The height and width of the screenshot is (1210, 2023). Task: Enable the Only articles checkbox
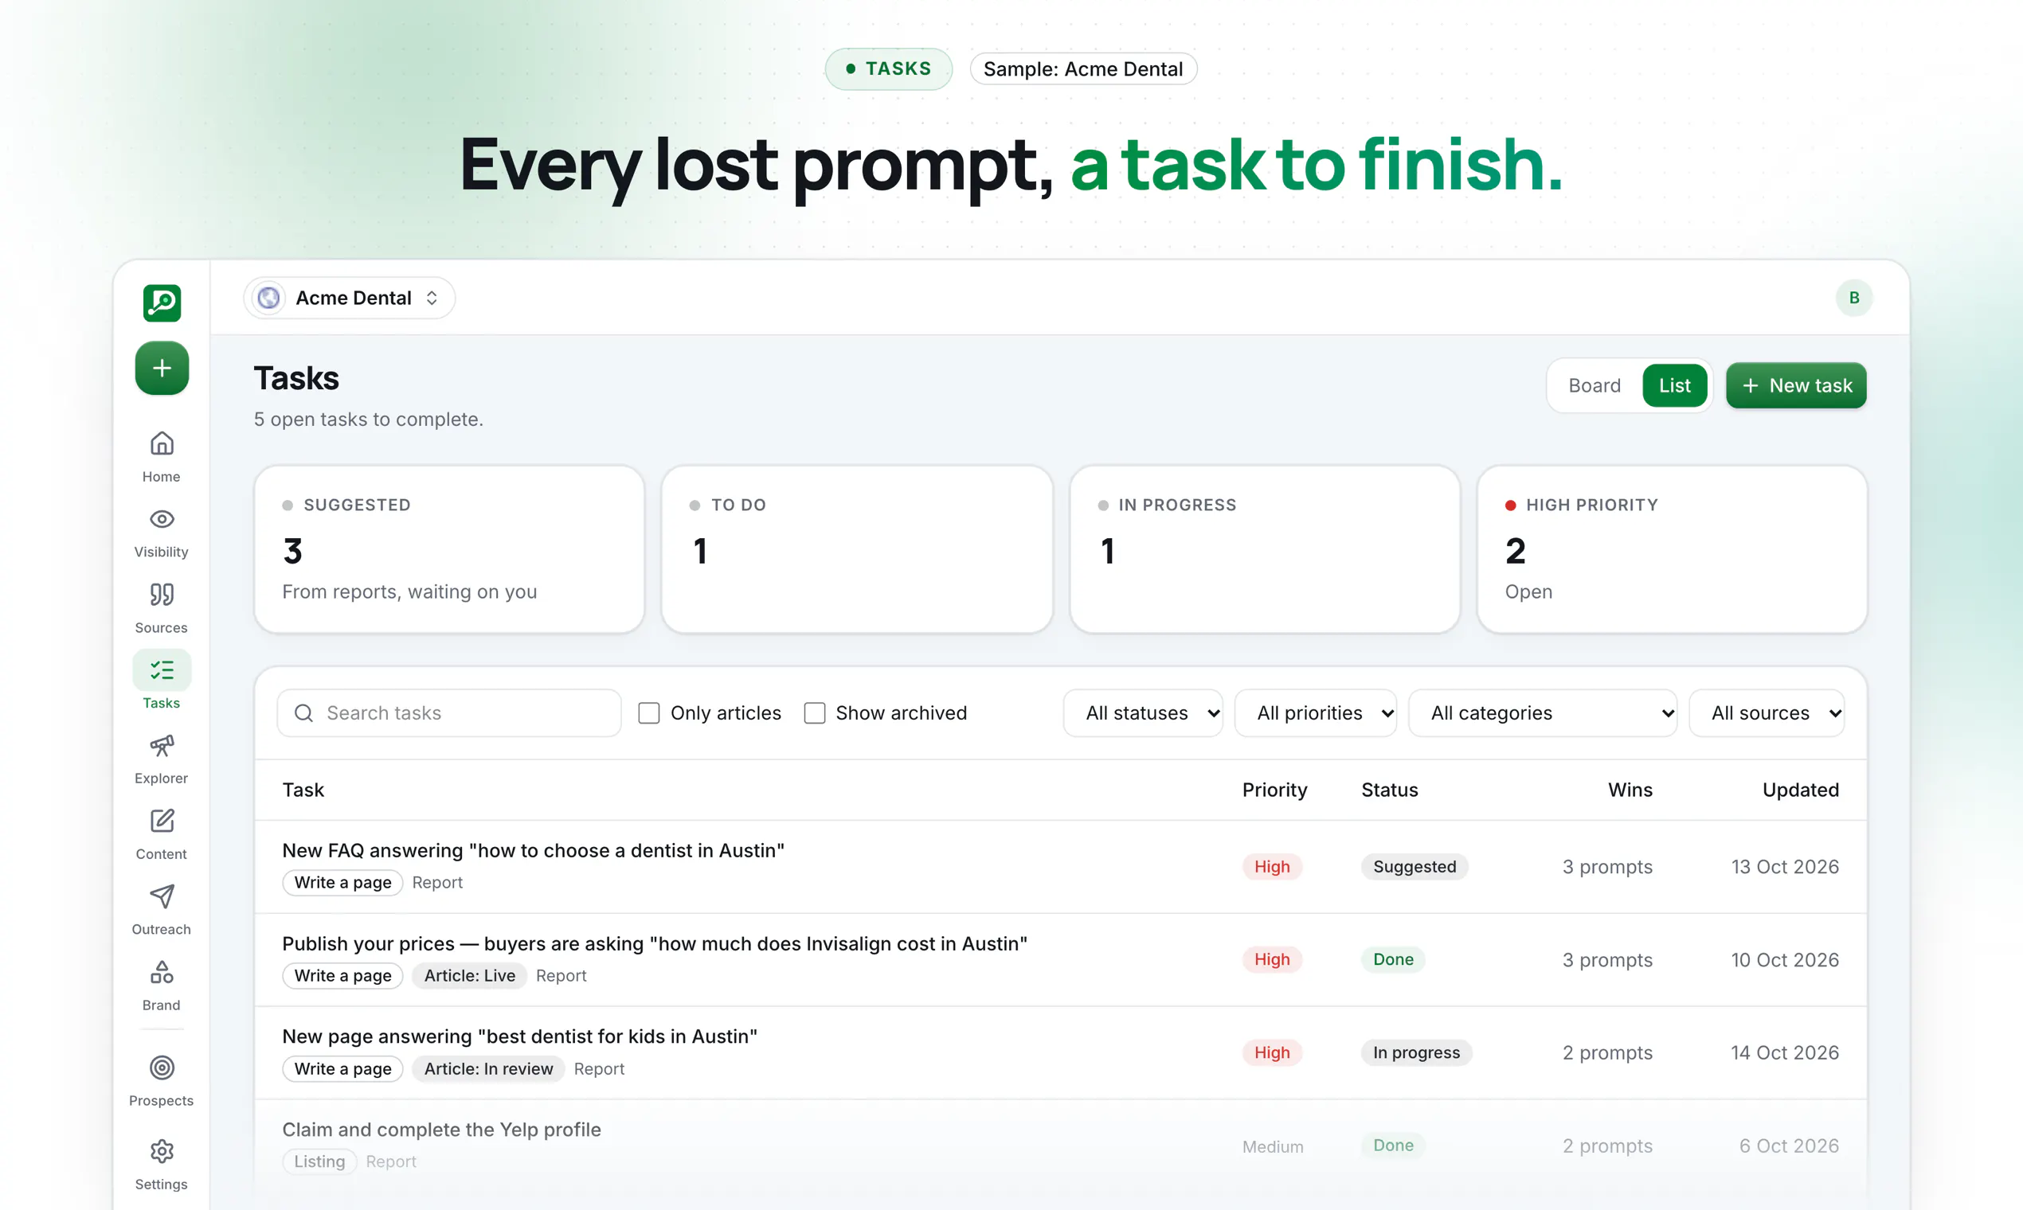pos(648,713)
